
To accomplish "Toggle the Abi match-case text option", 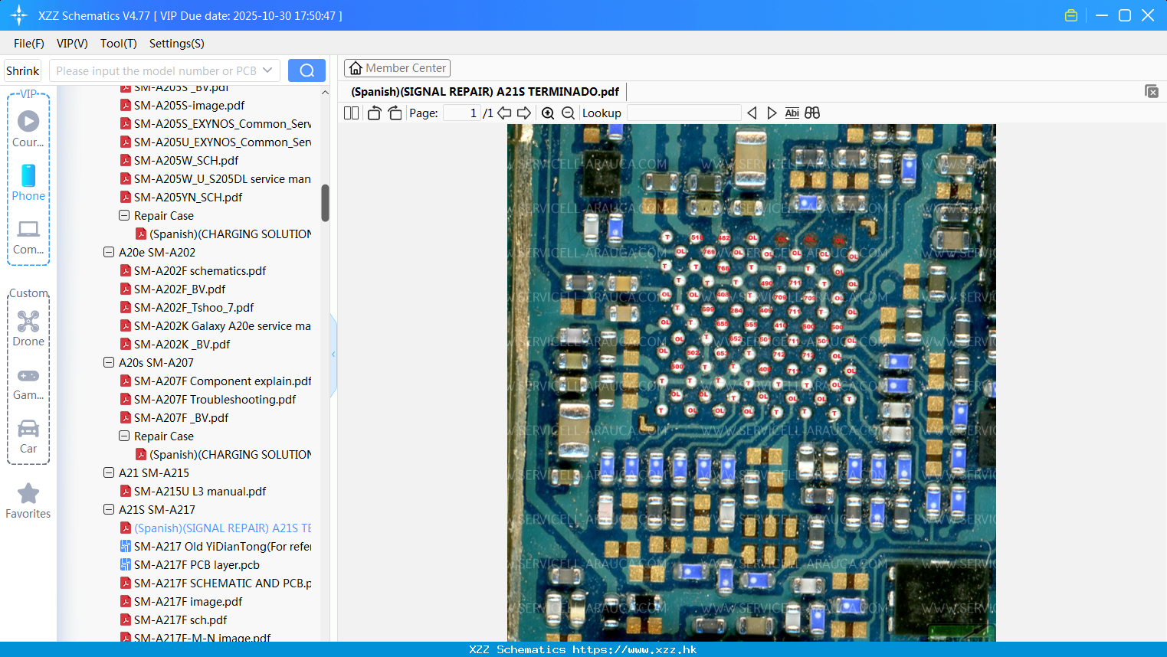I will point(792,113).
